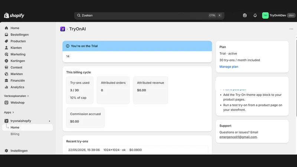The width and height of the screenshot is (297, 167).
Task: Open Markten globe icon
Action: coord(6,74)
